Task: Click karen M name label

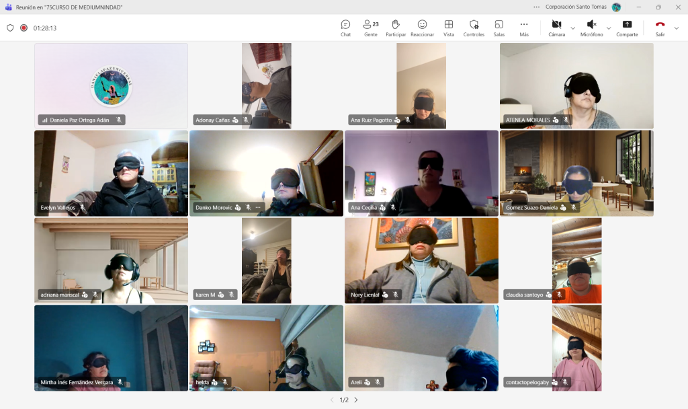Action: 206,295
